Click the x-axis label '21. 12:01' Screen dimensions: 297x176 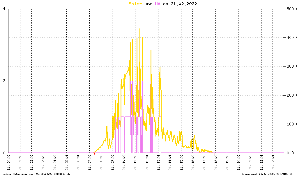(x=147, y=163)
